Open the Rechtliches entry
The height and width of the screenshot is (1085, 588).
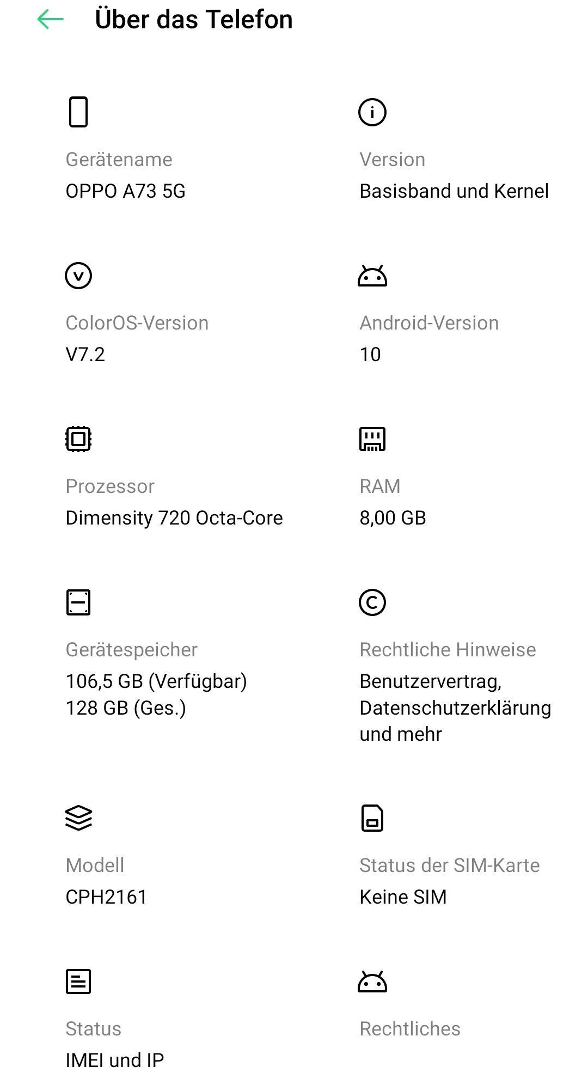click(410, 1028)
